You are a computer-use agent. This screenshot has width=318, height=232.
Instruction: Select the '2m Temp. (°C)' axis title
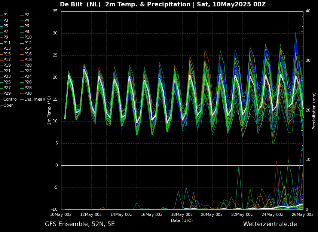[49, 110]
